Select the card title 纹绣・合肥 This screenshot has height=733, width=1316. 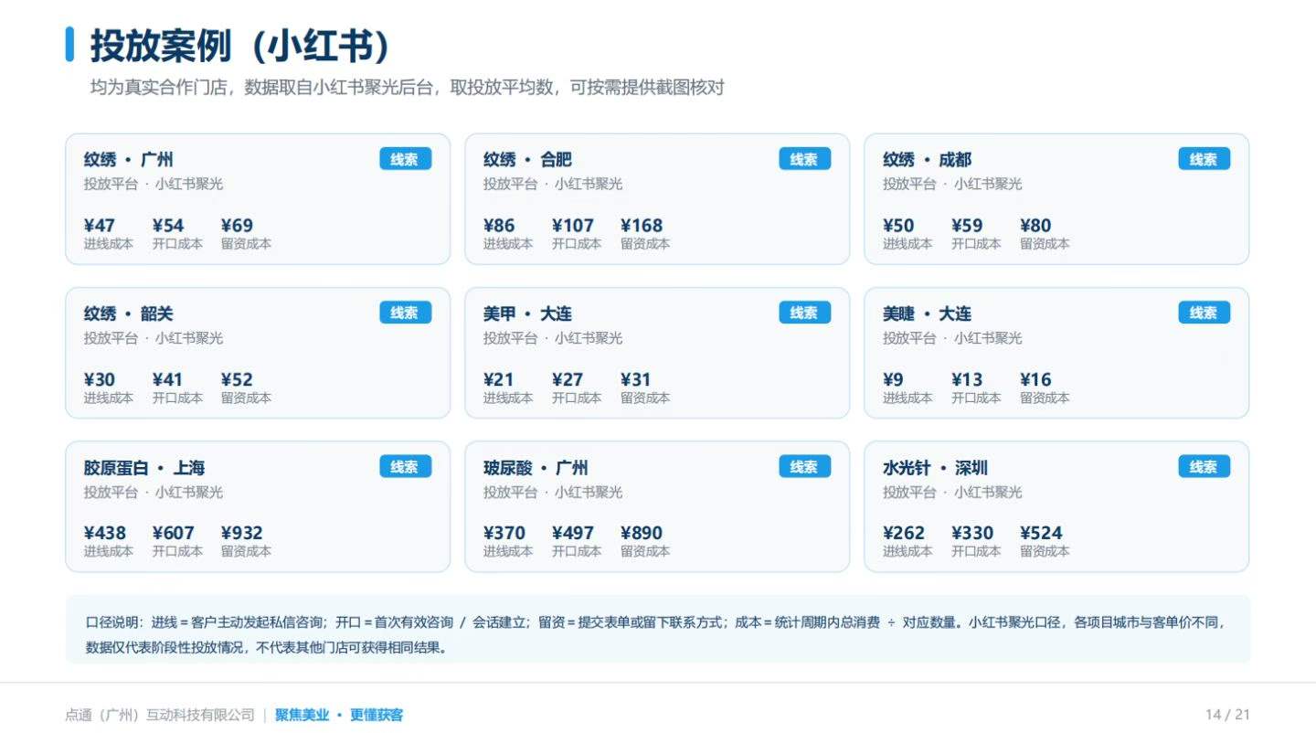pyautogui.click(x=528, y=160)
